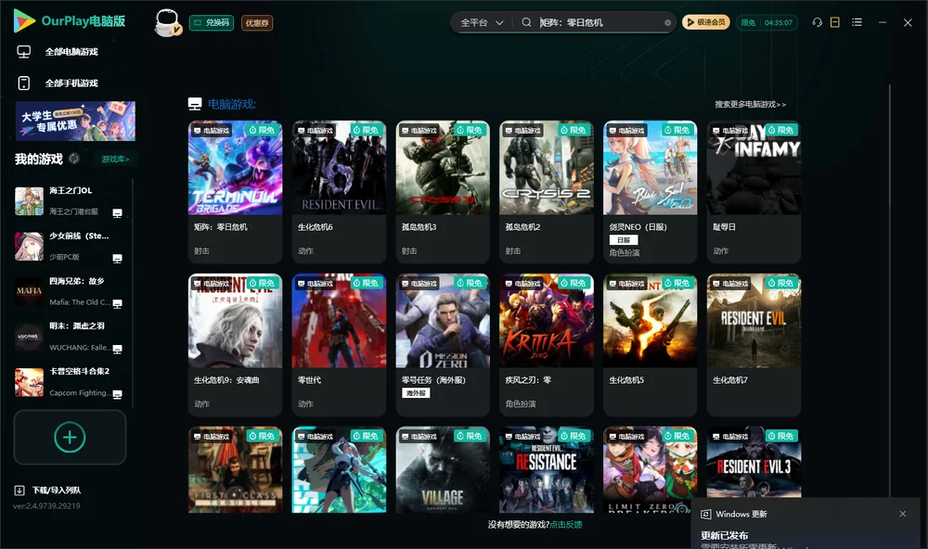Viewport: 928px width, 549px height.
Task: Open the 疾风之刃: 零 game card
Action: coord(547,345)
